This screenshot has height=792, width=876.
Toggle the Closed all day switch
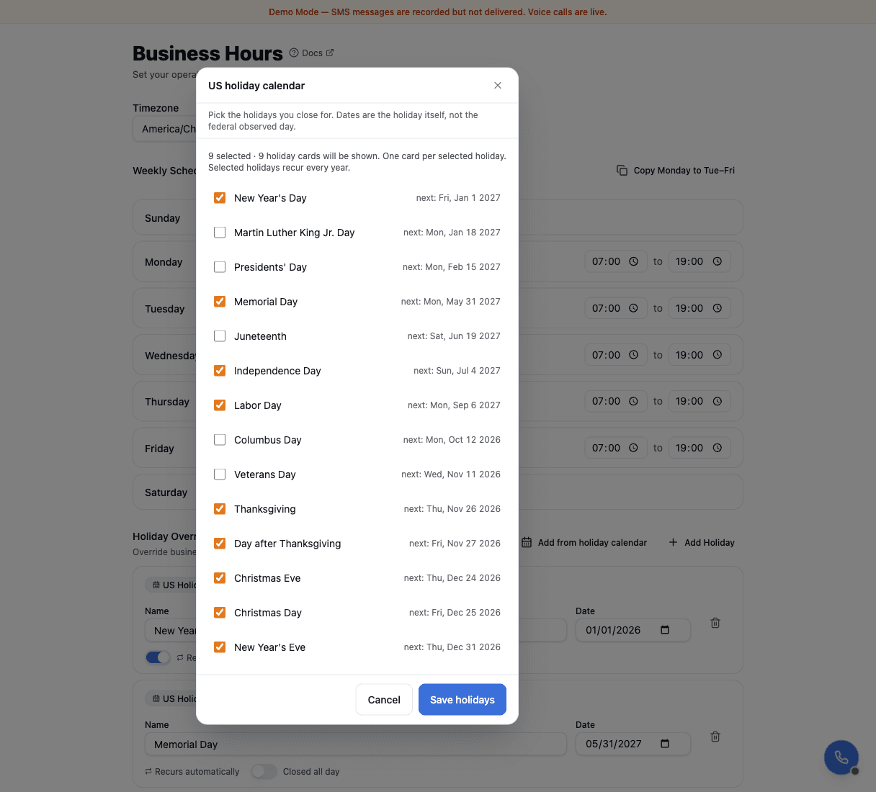coord(264,772)
